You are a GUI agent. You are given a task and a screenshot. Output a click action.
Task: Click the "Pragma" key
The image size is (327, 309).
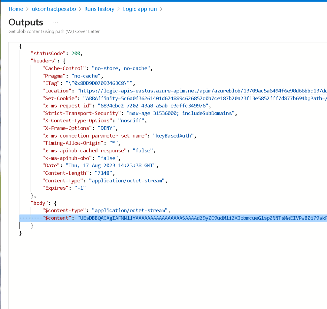coord(54,76)
